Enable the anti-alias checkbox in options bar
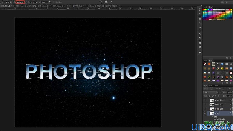 tap(54, 2)
